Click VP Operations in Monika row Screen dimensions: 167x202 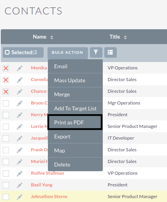tap(123, 68)
